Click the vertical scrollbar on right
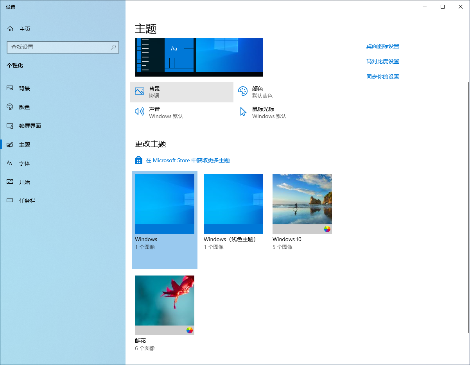470x365 pixels. [468, 207]
